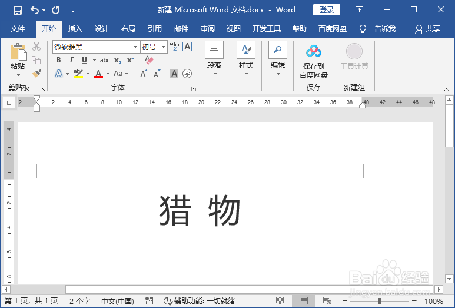The image size is (455, 308).
Task: Click the spelling check status icon
Action: (149, 301)
